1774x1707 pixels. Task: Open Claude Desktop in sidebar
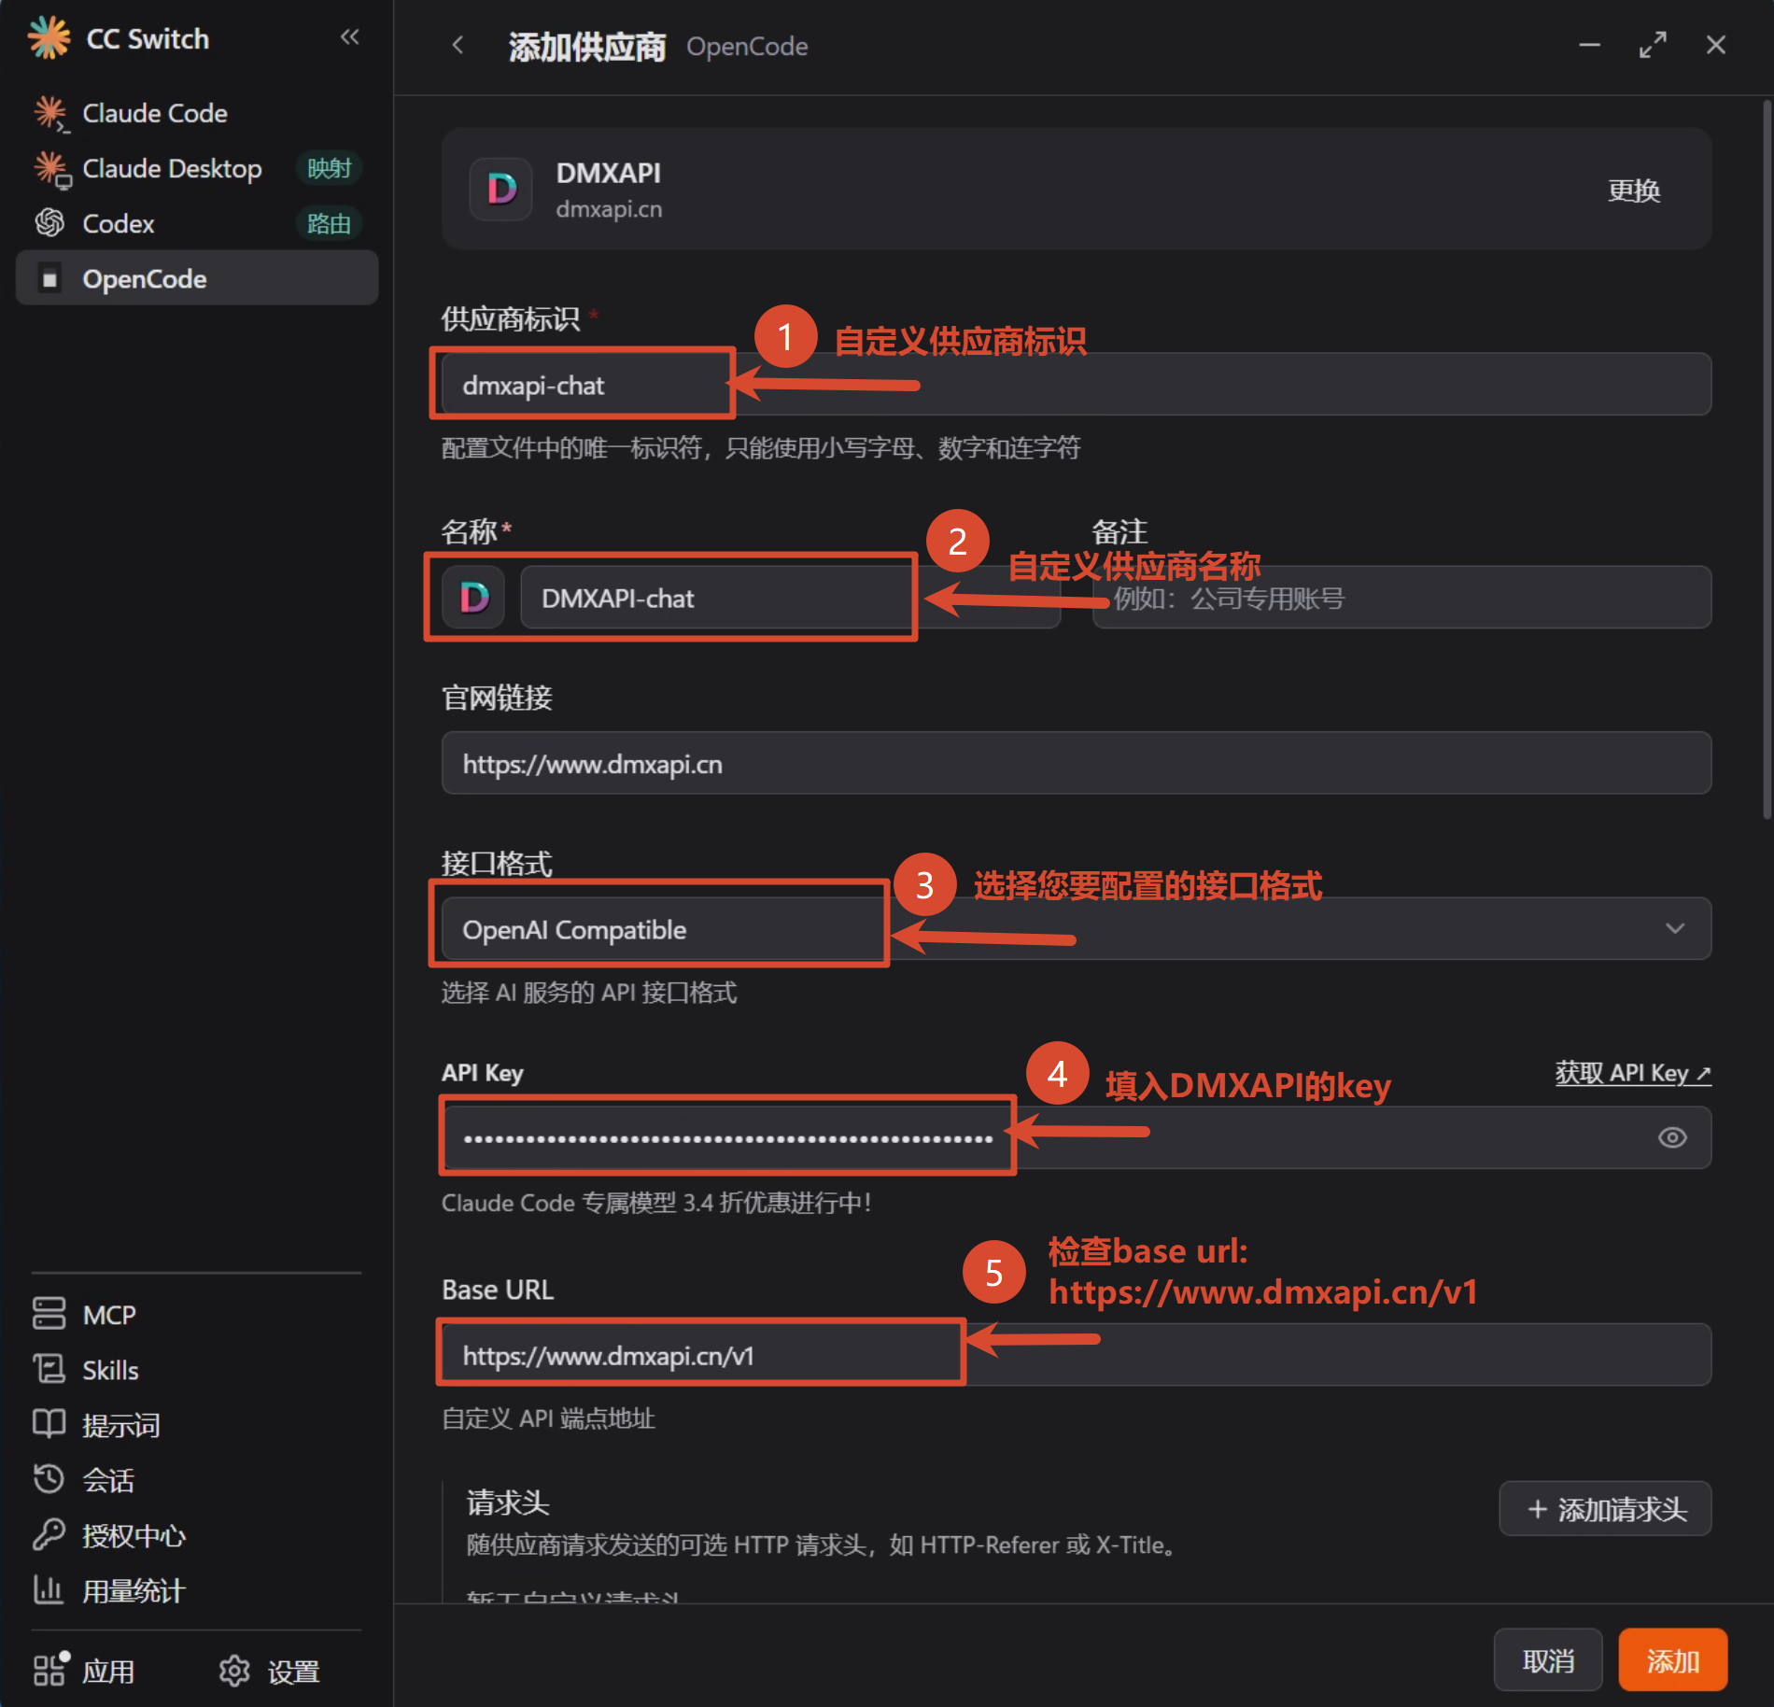197,168
